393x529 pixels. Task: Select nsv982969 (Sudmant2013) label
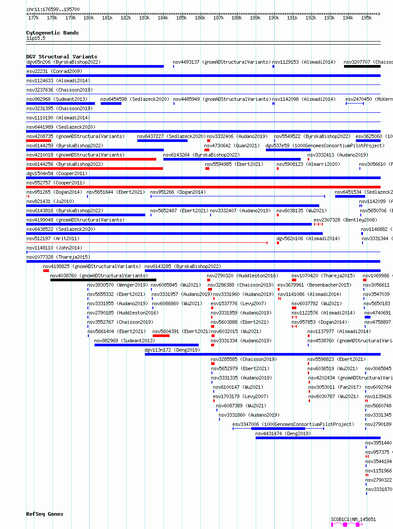click(125, 341)
